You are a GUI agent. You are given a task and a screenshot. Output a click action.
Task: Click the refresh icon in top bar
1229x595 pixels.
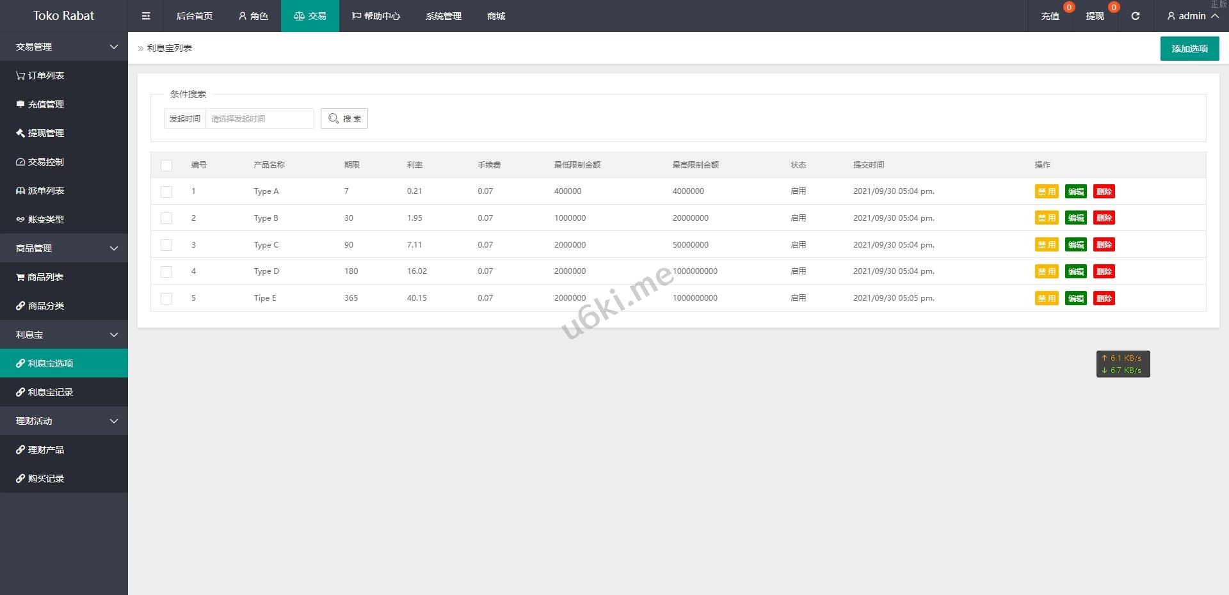tap(1135, 16)
